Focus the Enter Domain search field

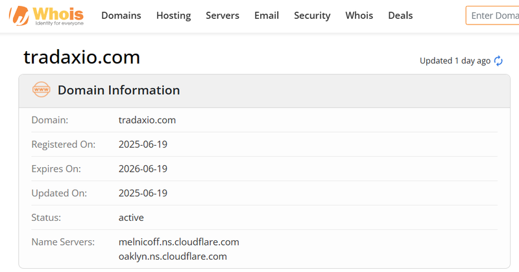pyautogui.click(x=492, y=16)
